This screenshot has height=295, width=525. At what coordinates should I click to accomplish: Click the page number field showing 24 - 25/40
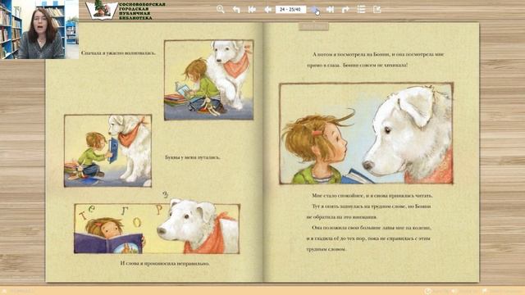coord(290,9)
